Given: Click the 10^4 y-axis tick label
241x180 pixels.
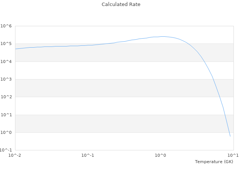Looking at the screenshot, I should [x=6, y=61].
